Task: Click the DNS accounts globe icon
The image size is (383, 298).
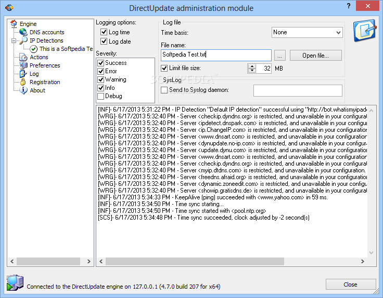Action: [23, 32]
